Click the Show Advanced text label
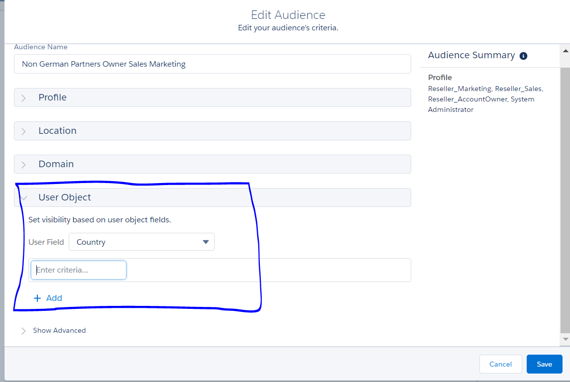The image size is (570, 382). 59,330
